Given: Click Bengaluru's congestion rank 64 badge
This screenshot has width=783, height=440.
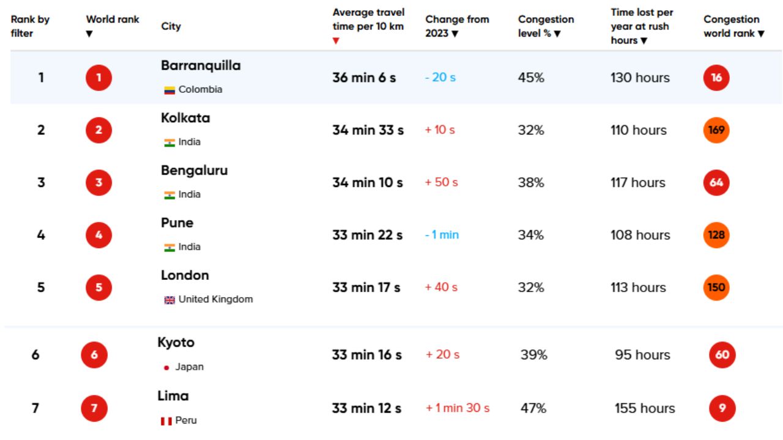Looking at the screenshot, I should coord(716,183).
